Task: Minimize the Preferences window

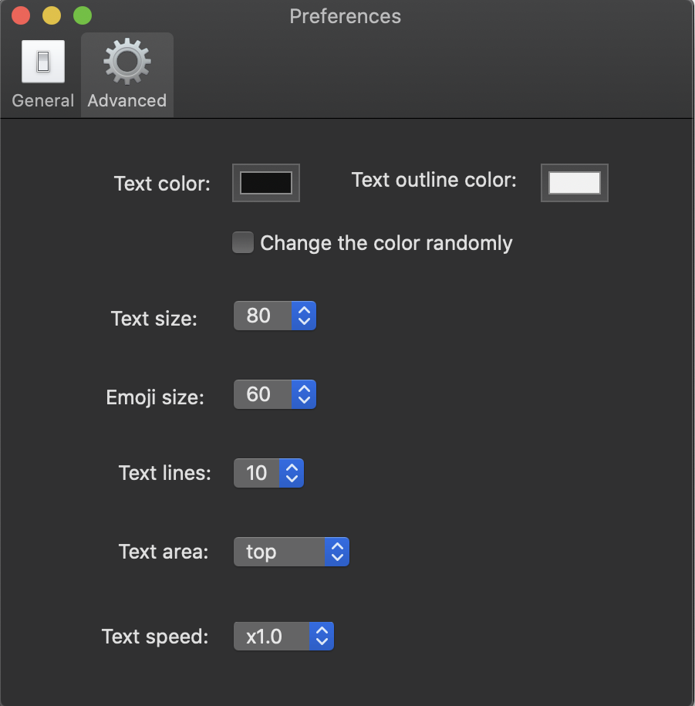Action: 52,15
